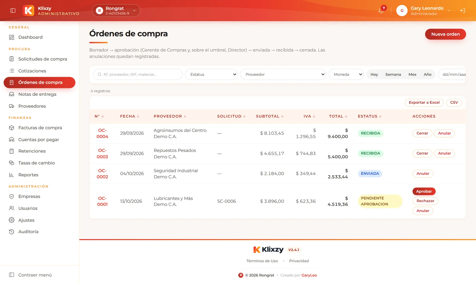This screenshot has height=284, width=476.
Task: Select Órdenes de compra menu item
Action: (39, 82)
